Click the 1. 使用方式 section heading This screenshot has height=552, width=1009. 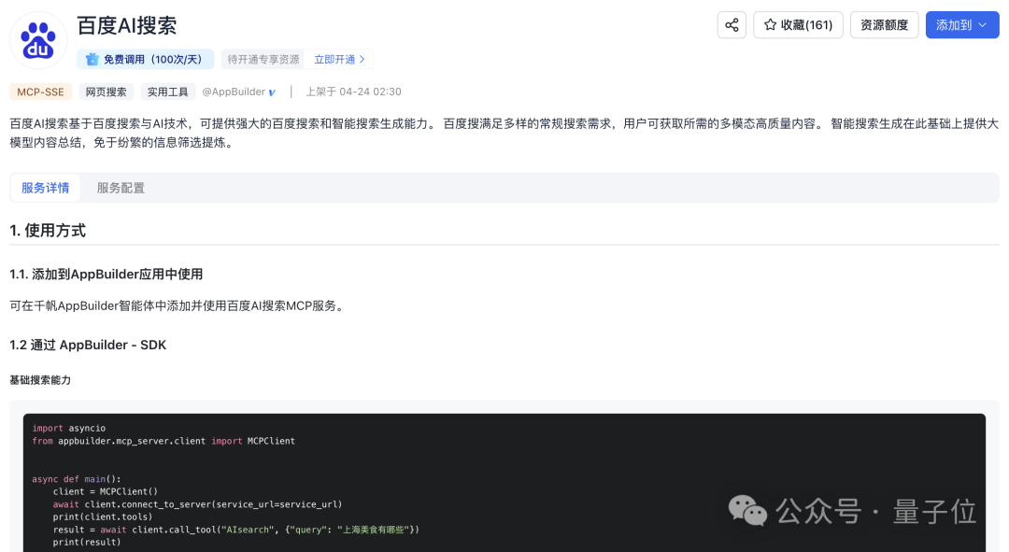pos(48,231)
